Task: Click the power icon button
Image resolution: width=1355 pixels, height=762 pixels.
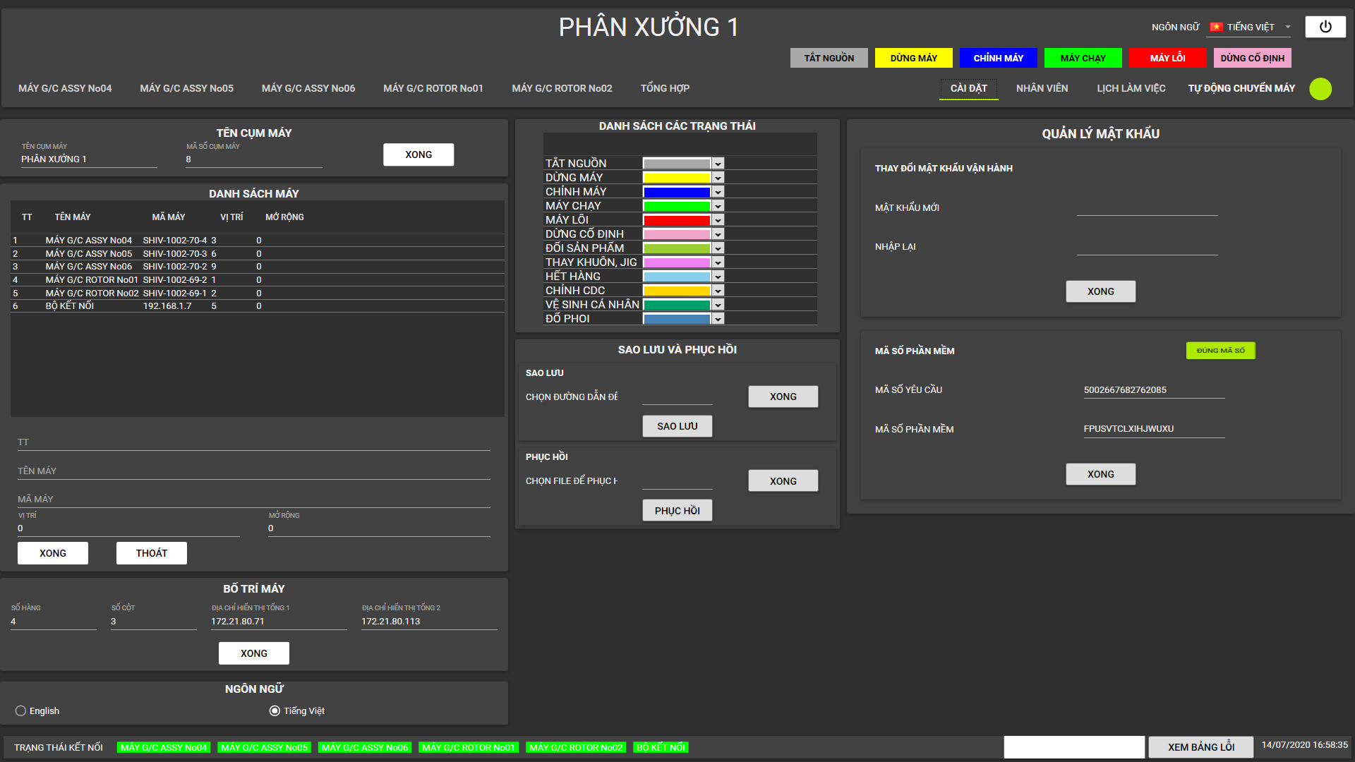Action: click(1325, 27)
